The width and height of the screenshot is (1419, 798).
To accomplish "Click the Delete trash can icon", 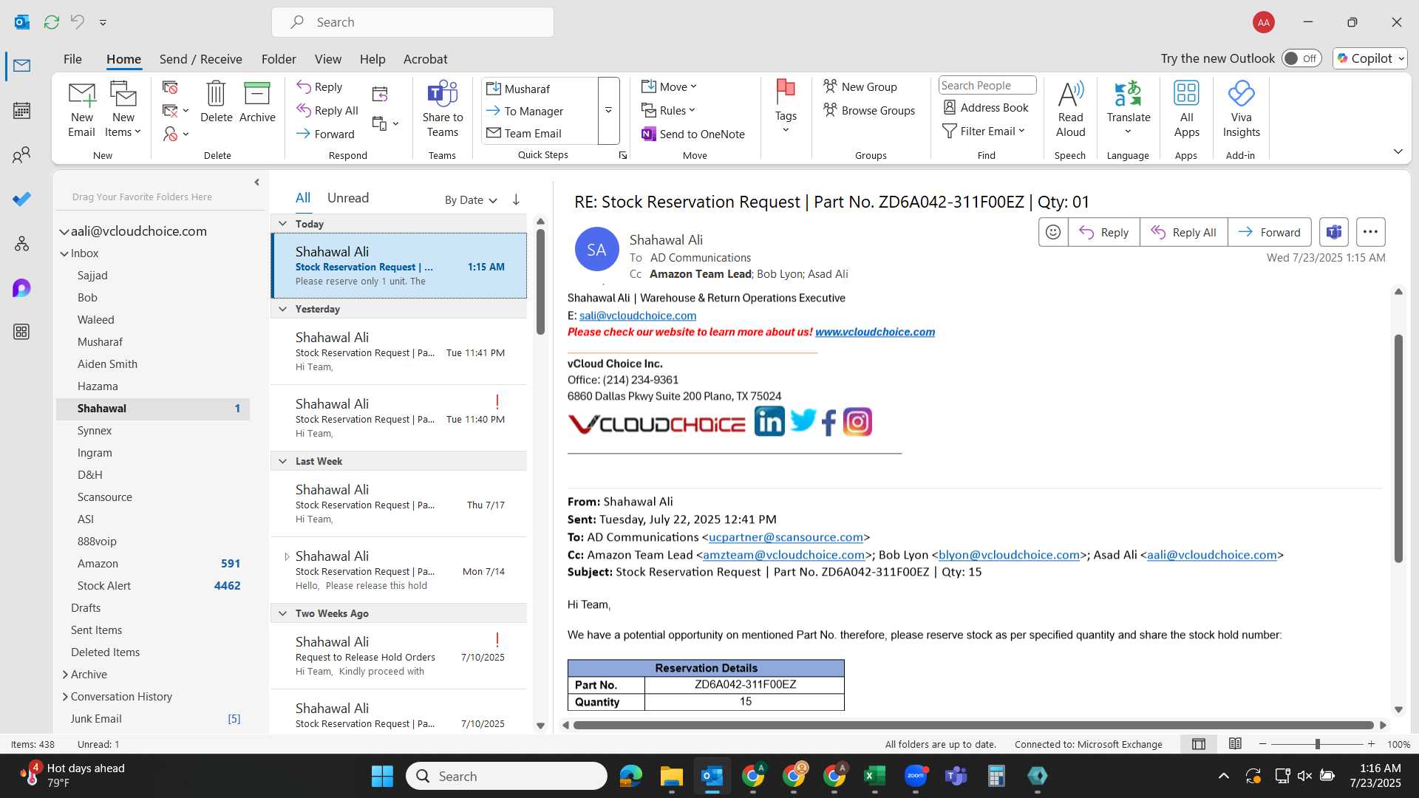I will click(216, 102).
